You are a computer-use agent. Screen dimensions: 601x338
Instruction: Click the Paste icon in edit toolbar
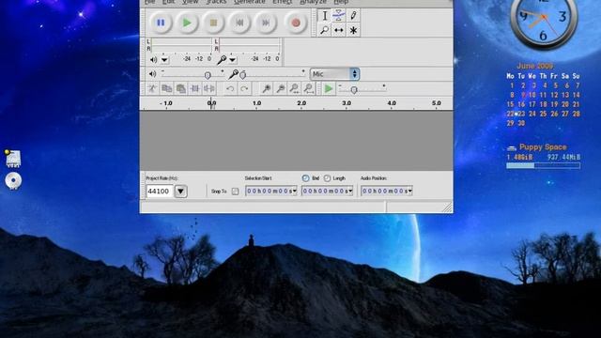pyautogui.click(x=180, y=89)
